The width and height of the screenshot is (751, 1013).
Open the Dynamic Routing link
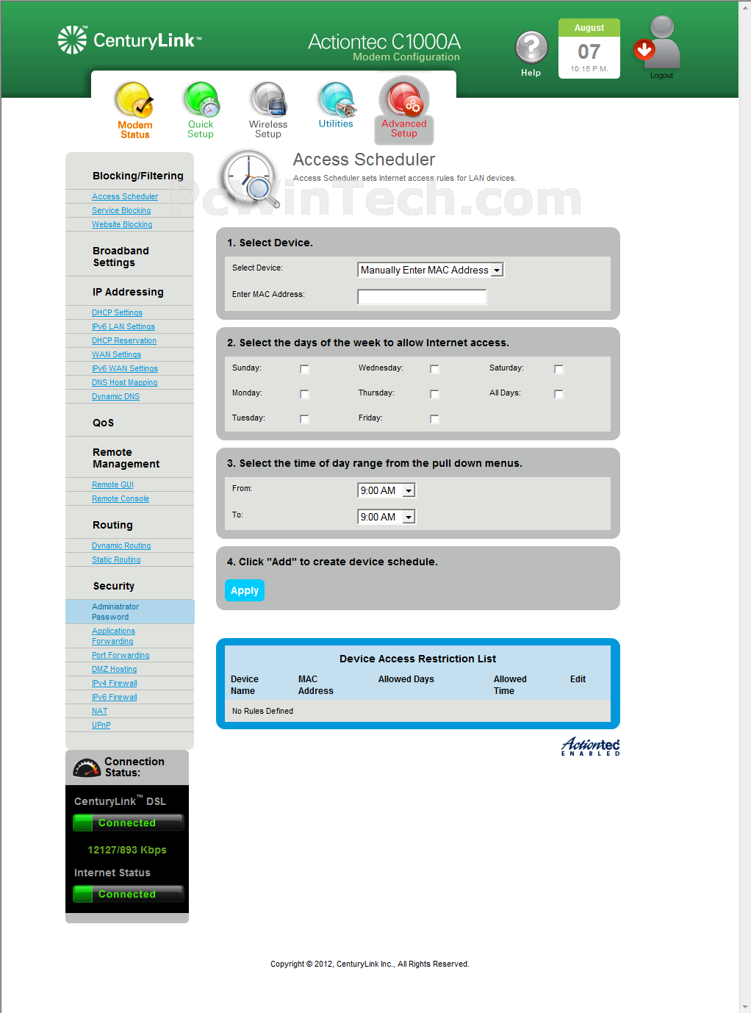[x=121, y=545]
